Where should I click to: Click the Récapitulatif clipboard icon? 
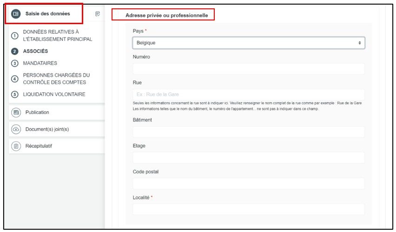pyautogui.click(x=16, y=146)
